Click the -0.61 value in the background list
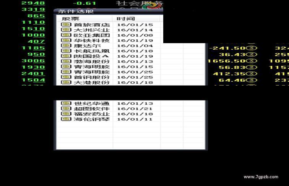Viewport: 289px width, 186px height. point(84,3)
